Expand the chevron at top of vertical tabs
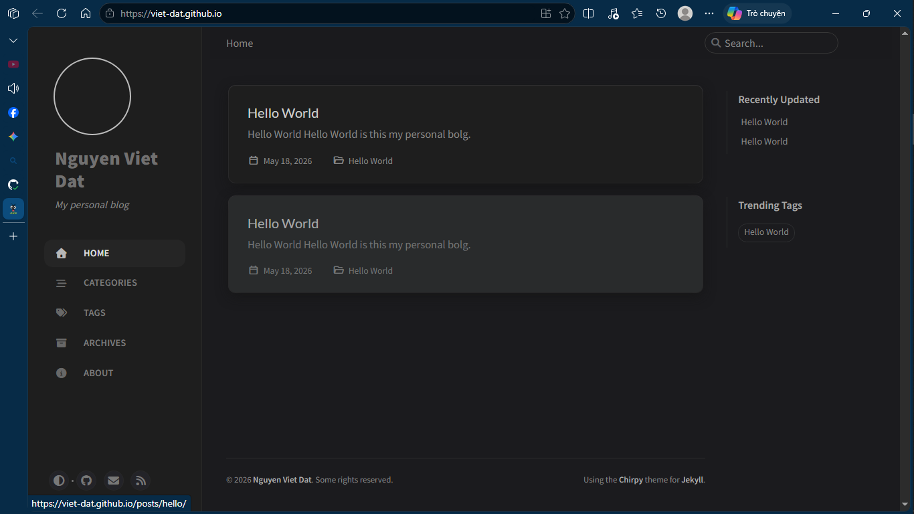The image size is (914, 514). click(13, 40)
